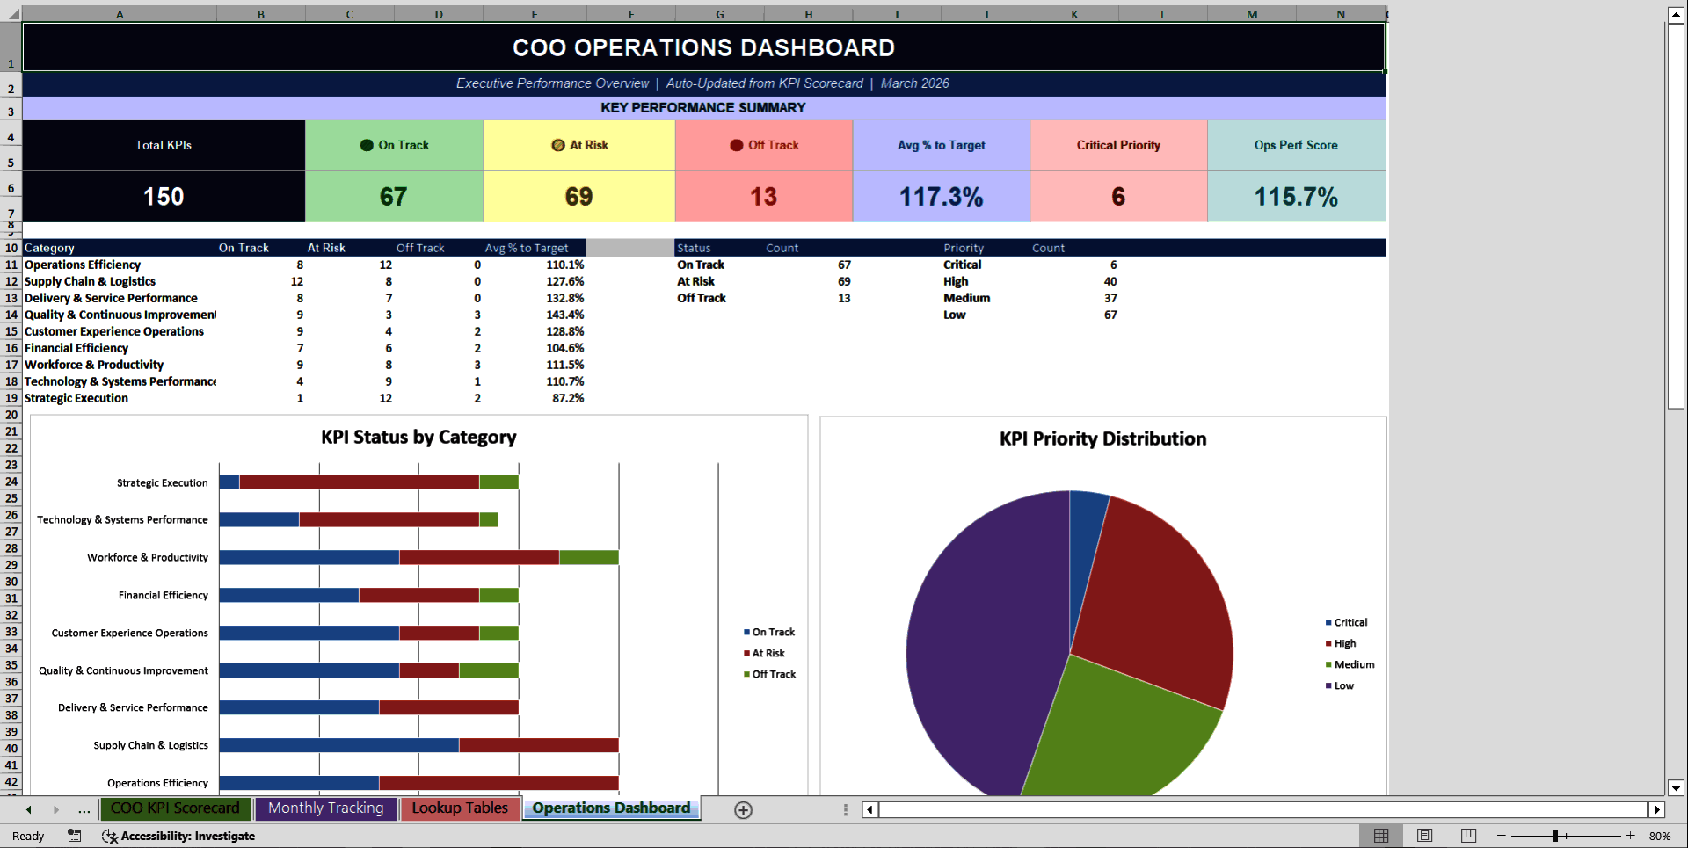Open the Monthly Tracking sheet
The width and height of the screenshot is (1688, 848).
[x=325, y=808]
